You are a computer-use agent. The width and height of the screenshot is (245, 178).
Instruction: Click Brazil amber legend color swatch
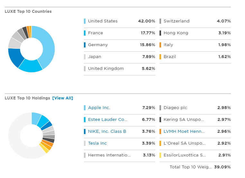[x=160, y=56]
